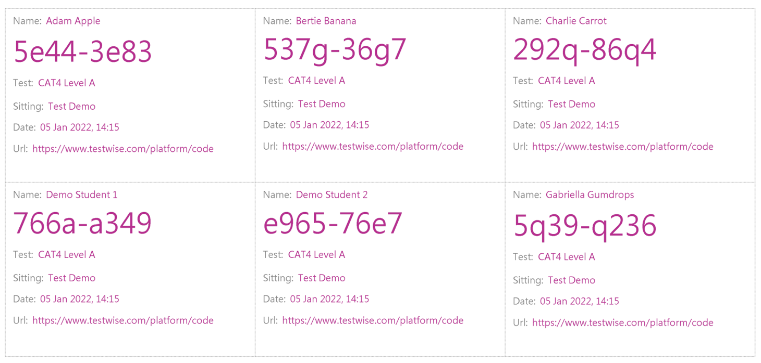Select the name Bertie Banana

(x=326, y=21)
